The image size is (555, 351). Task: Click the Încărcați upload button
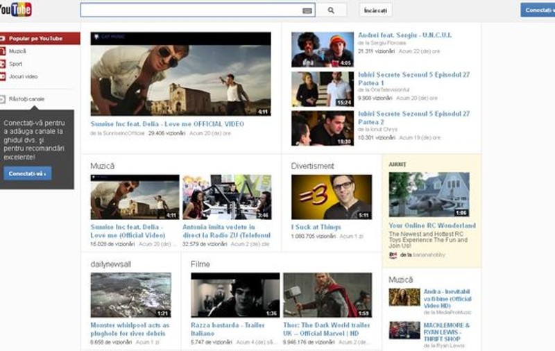pyautogui.click(x=375, y=10)
